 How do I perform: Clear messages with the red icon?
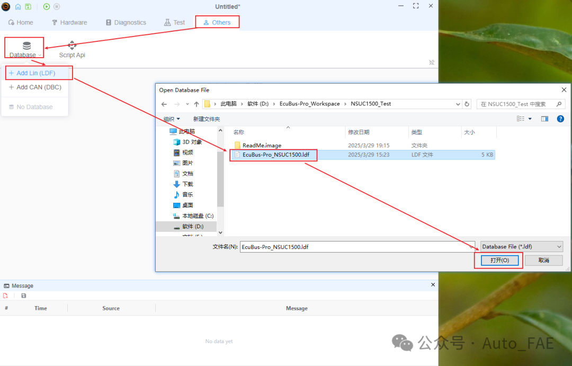point(5,296)
